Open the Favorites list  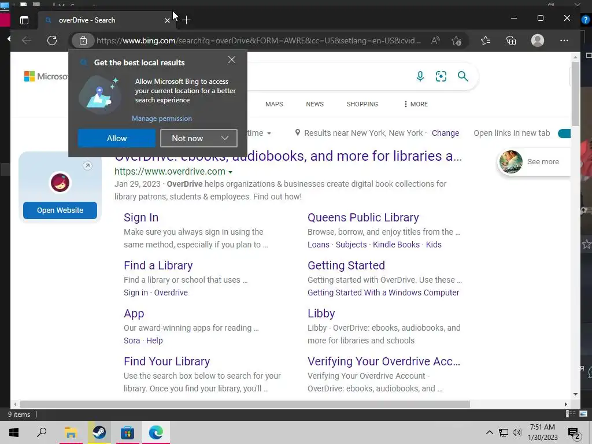point(486,40)
